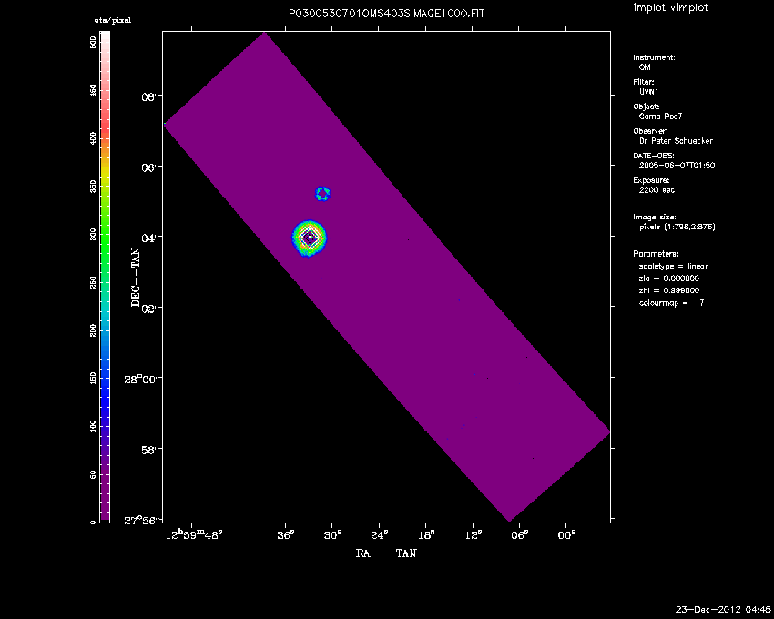Select the 'Filter:' label

(x=644, y=82)
